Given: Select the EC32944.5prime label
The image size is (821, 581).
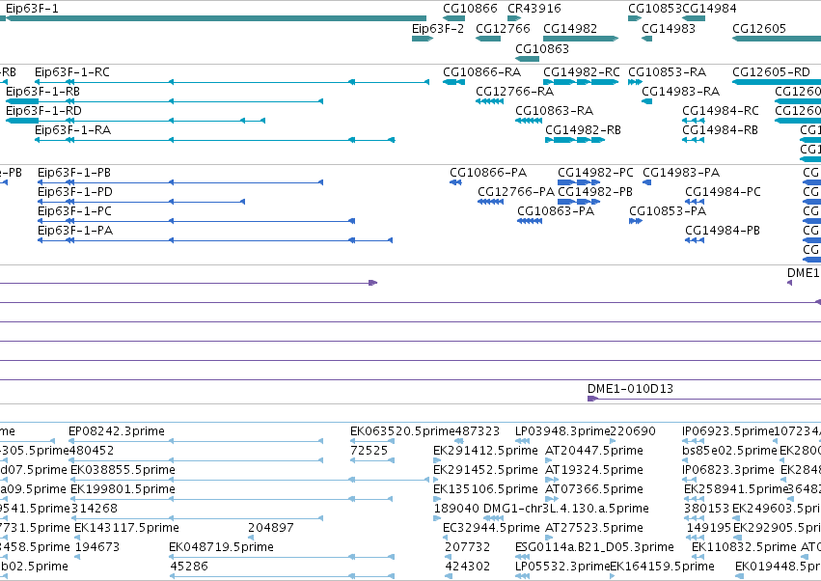Looking at the screenshot, I should pyautogui.click(x=491, y=528).
